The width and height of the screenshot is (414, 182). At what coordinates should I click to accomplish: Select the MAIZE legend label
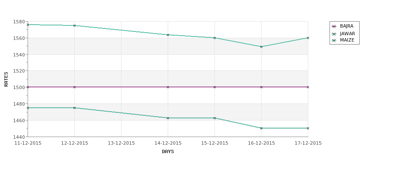coord(347,40)
